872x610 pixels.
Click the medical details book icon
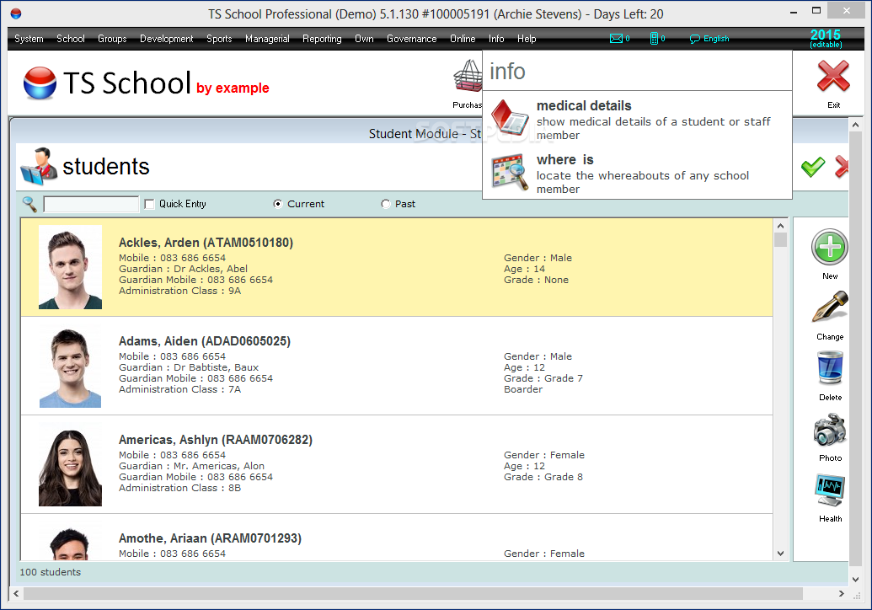(x=510, y=117)
